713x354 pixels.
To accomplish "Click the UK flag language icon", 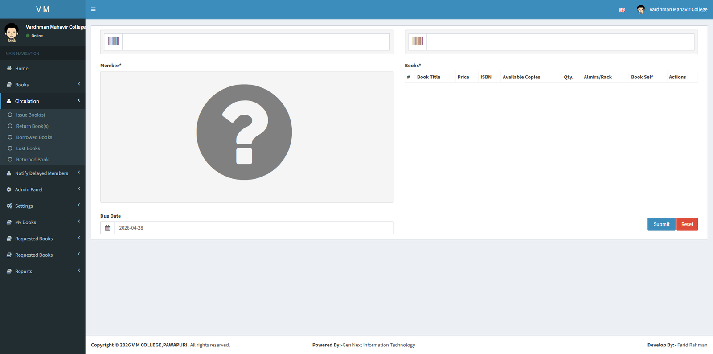I will tap(622, 10).
